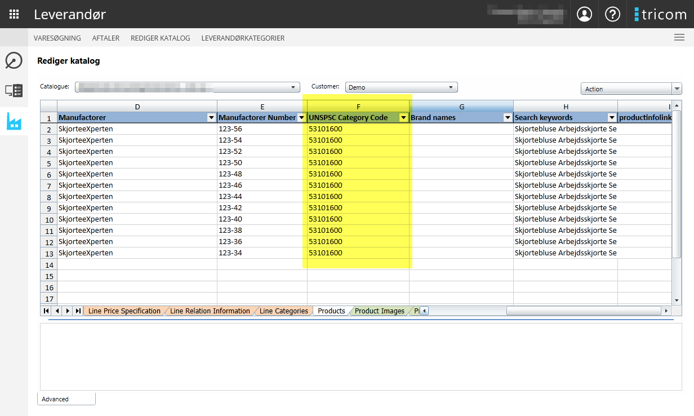This screenshot has width=694, height=416.
Task: Jump to the last sheet tab
Action: pyautogui.click(x=78, y=311)
